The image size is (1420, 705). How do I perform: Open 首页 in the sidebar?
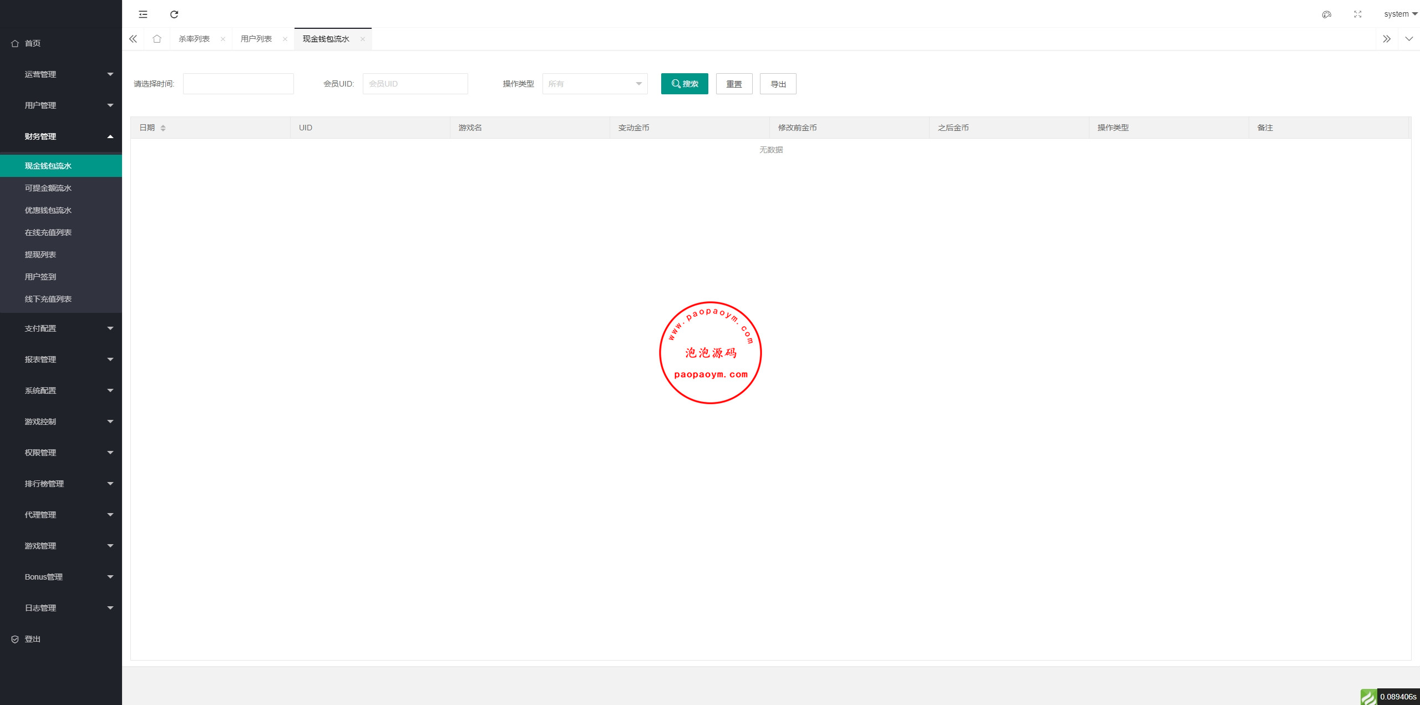(x=61, y=43)
